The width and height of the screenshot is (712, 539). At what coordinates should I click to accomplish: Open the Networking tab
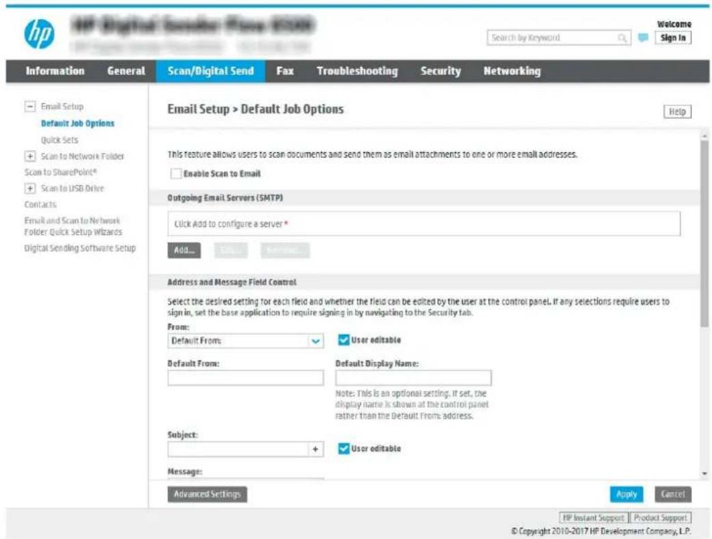(512, 71)
